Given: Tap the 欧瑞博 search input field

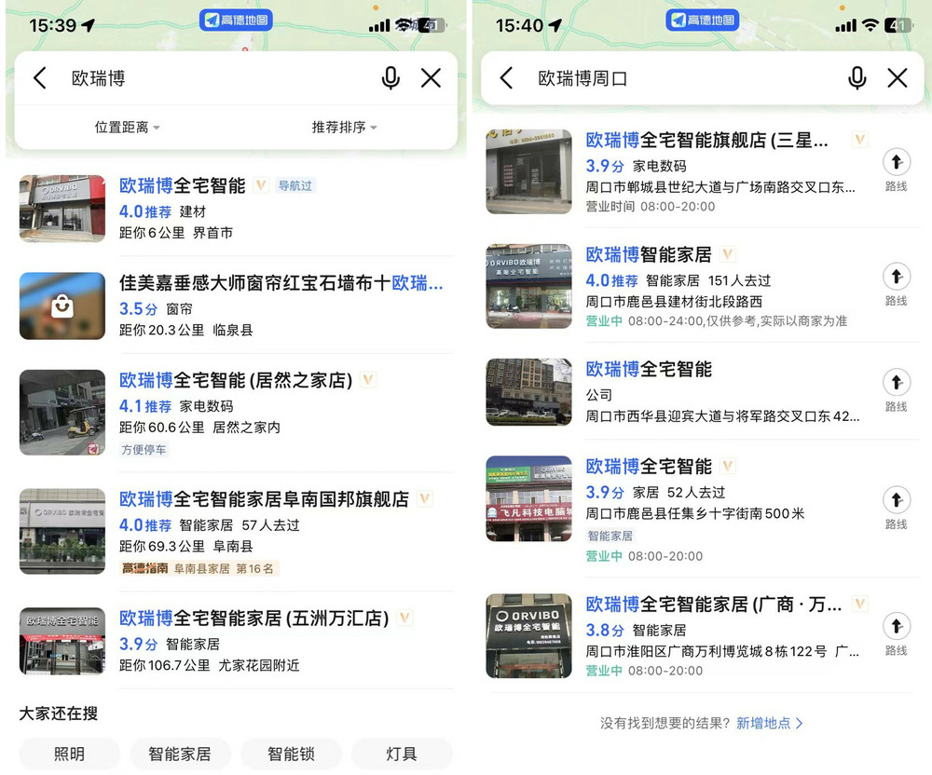Looking at the screenshot, I should (x=220, y=78).
